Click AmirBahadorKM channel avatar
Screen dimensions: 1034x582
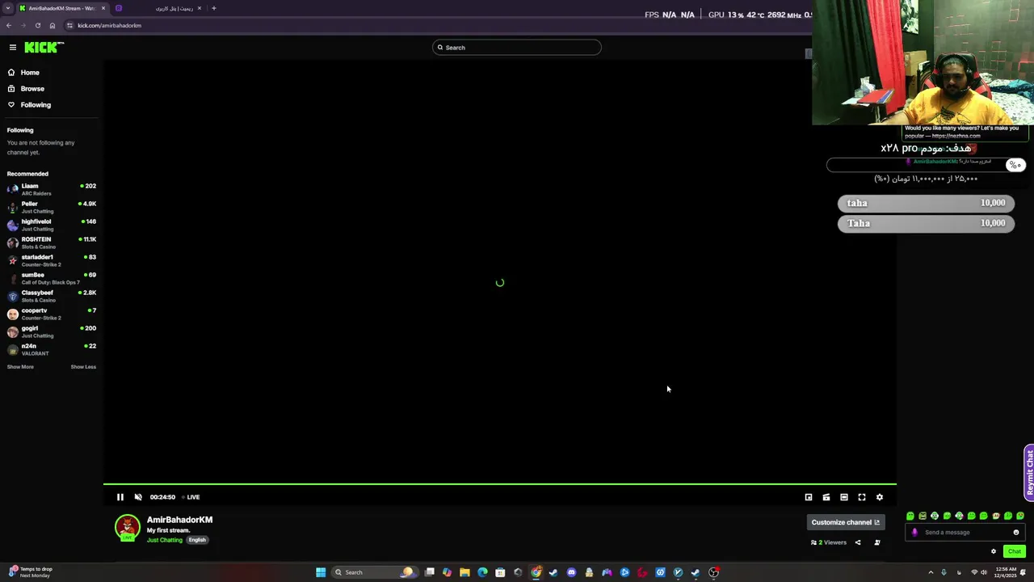coord(127,528)
